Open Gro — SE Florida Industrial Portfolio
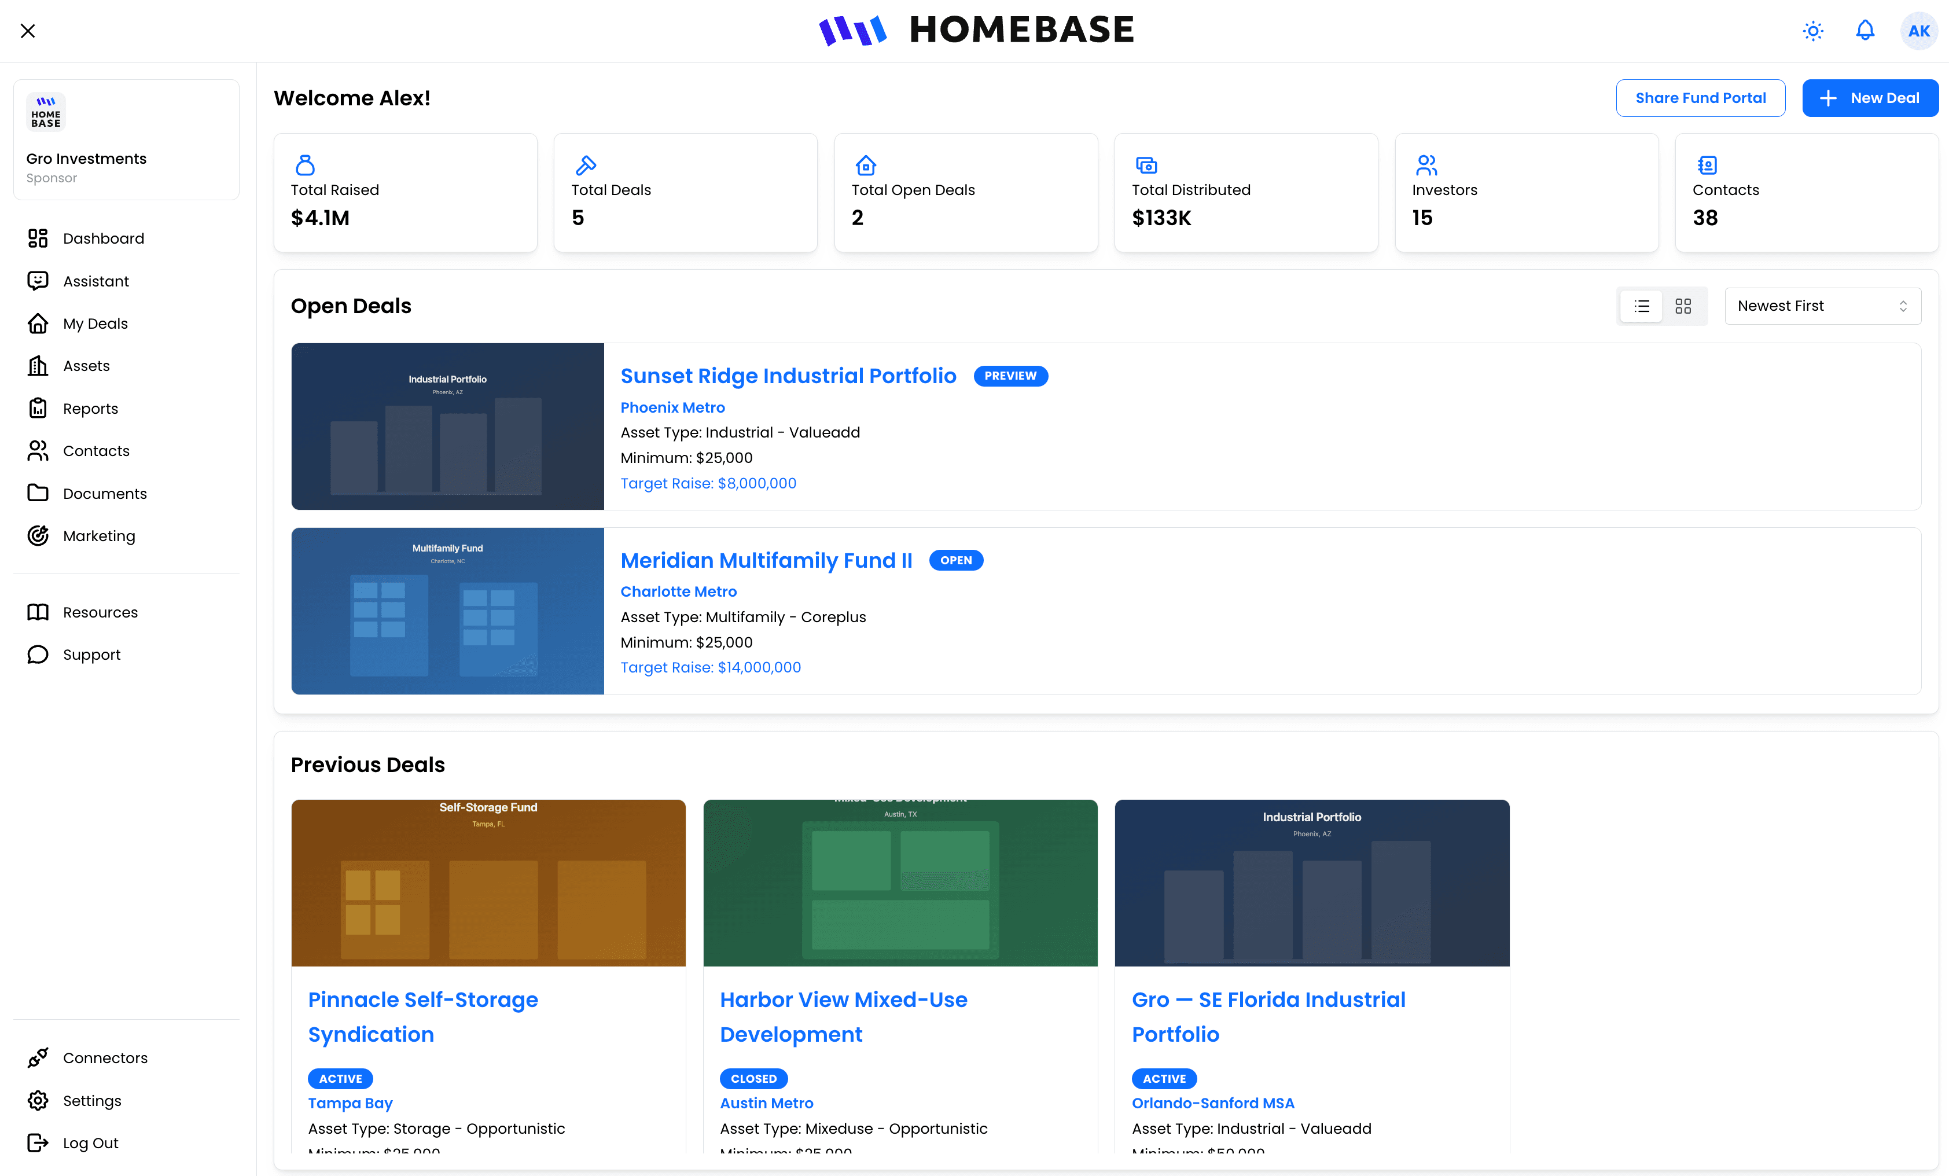Viewport: 1949px width, 1176px height. click(1268, 1017)
